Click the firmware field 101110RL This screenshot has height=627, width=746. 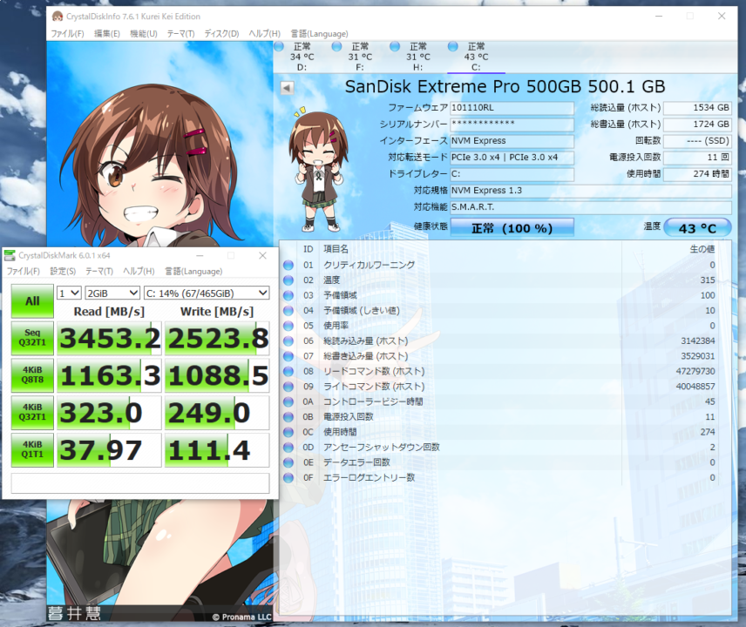pos(512,108)
